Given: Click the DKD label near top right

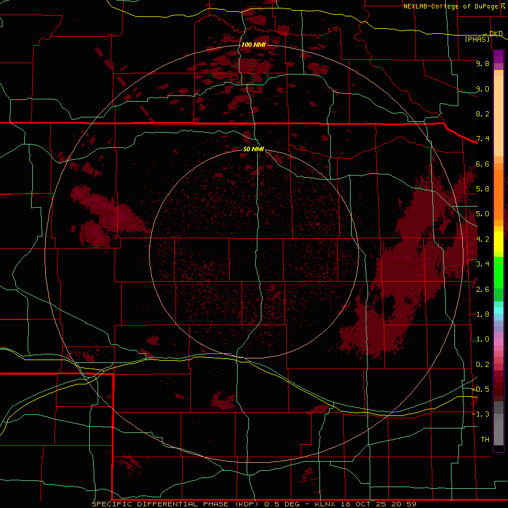Looking at the screenshot, I should [x=496, y=33].
